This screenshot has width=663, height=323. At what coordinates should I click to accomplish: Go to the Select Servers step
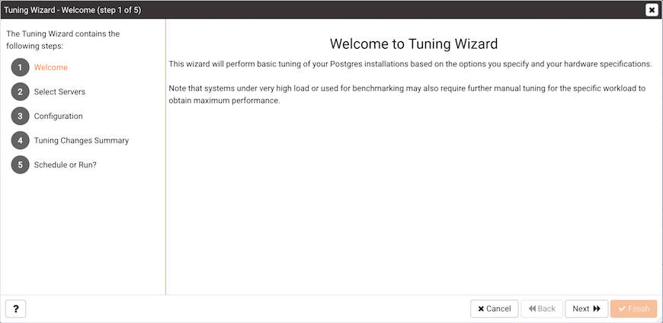pyautogui.click(x=59, y=91)
